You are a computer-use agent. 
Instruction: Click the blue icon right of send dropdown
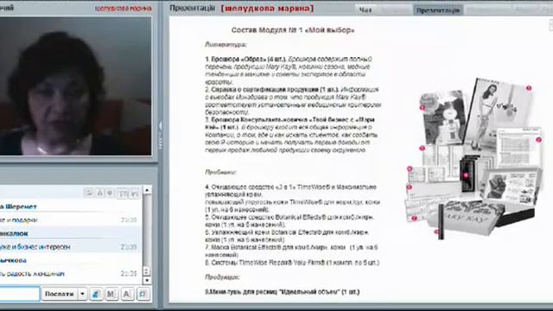(96, 294)
